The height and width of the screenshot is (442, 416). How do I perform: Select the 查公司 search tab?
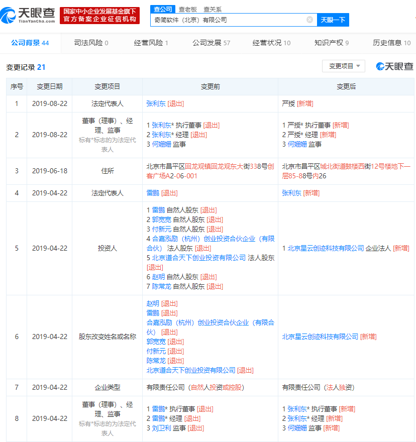click(163, 9)
